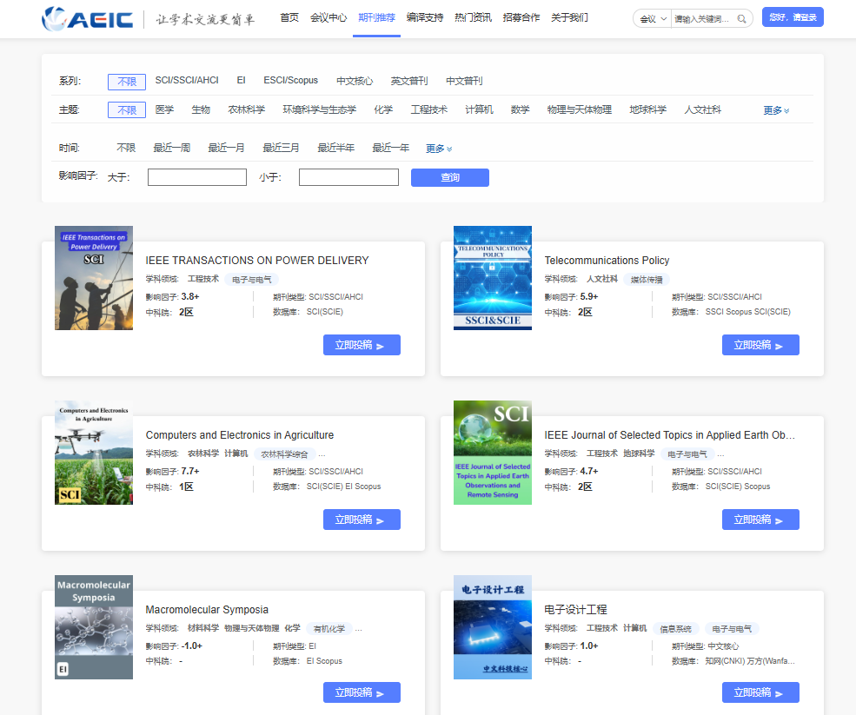Select 最近一月 time filter
This screenshot has height=715, width=856.
point(226,149)
